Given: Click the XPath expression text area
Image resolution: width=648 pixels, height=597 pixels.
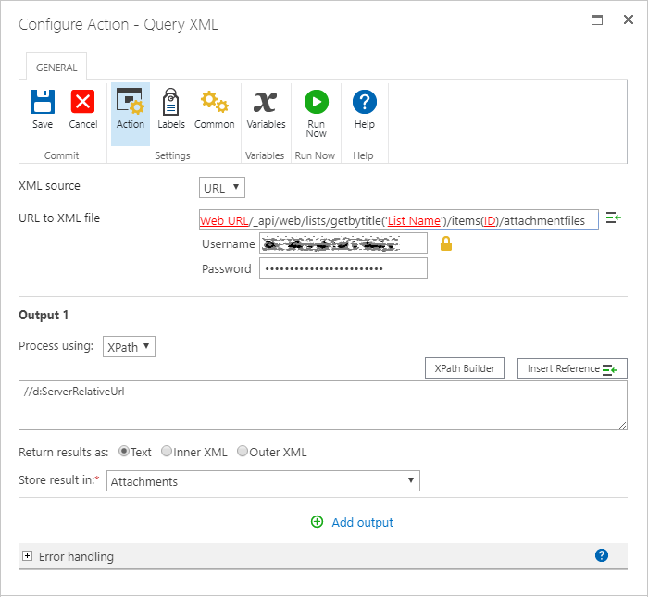Looking at the screenshot, I should [x=323, y=405].
